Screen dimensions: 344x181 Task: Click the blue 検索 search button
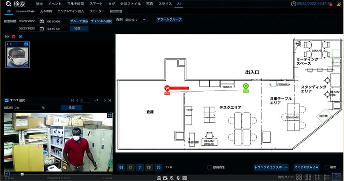tap(71, 107)
